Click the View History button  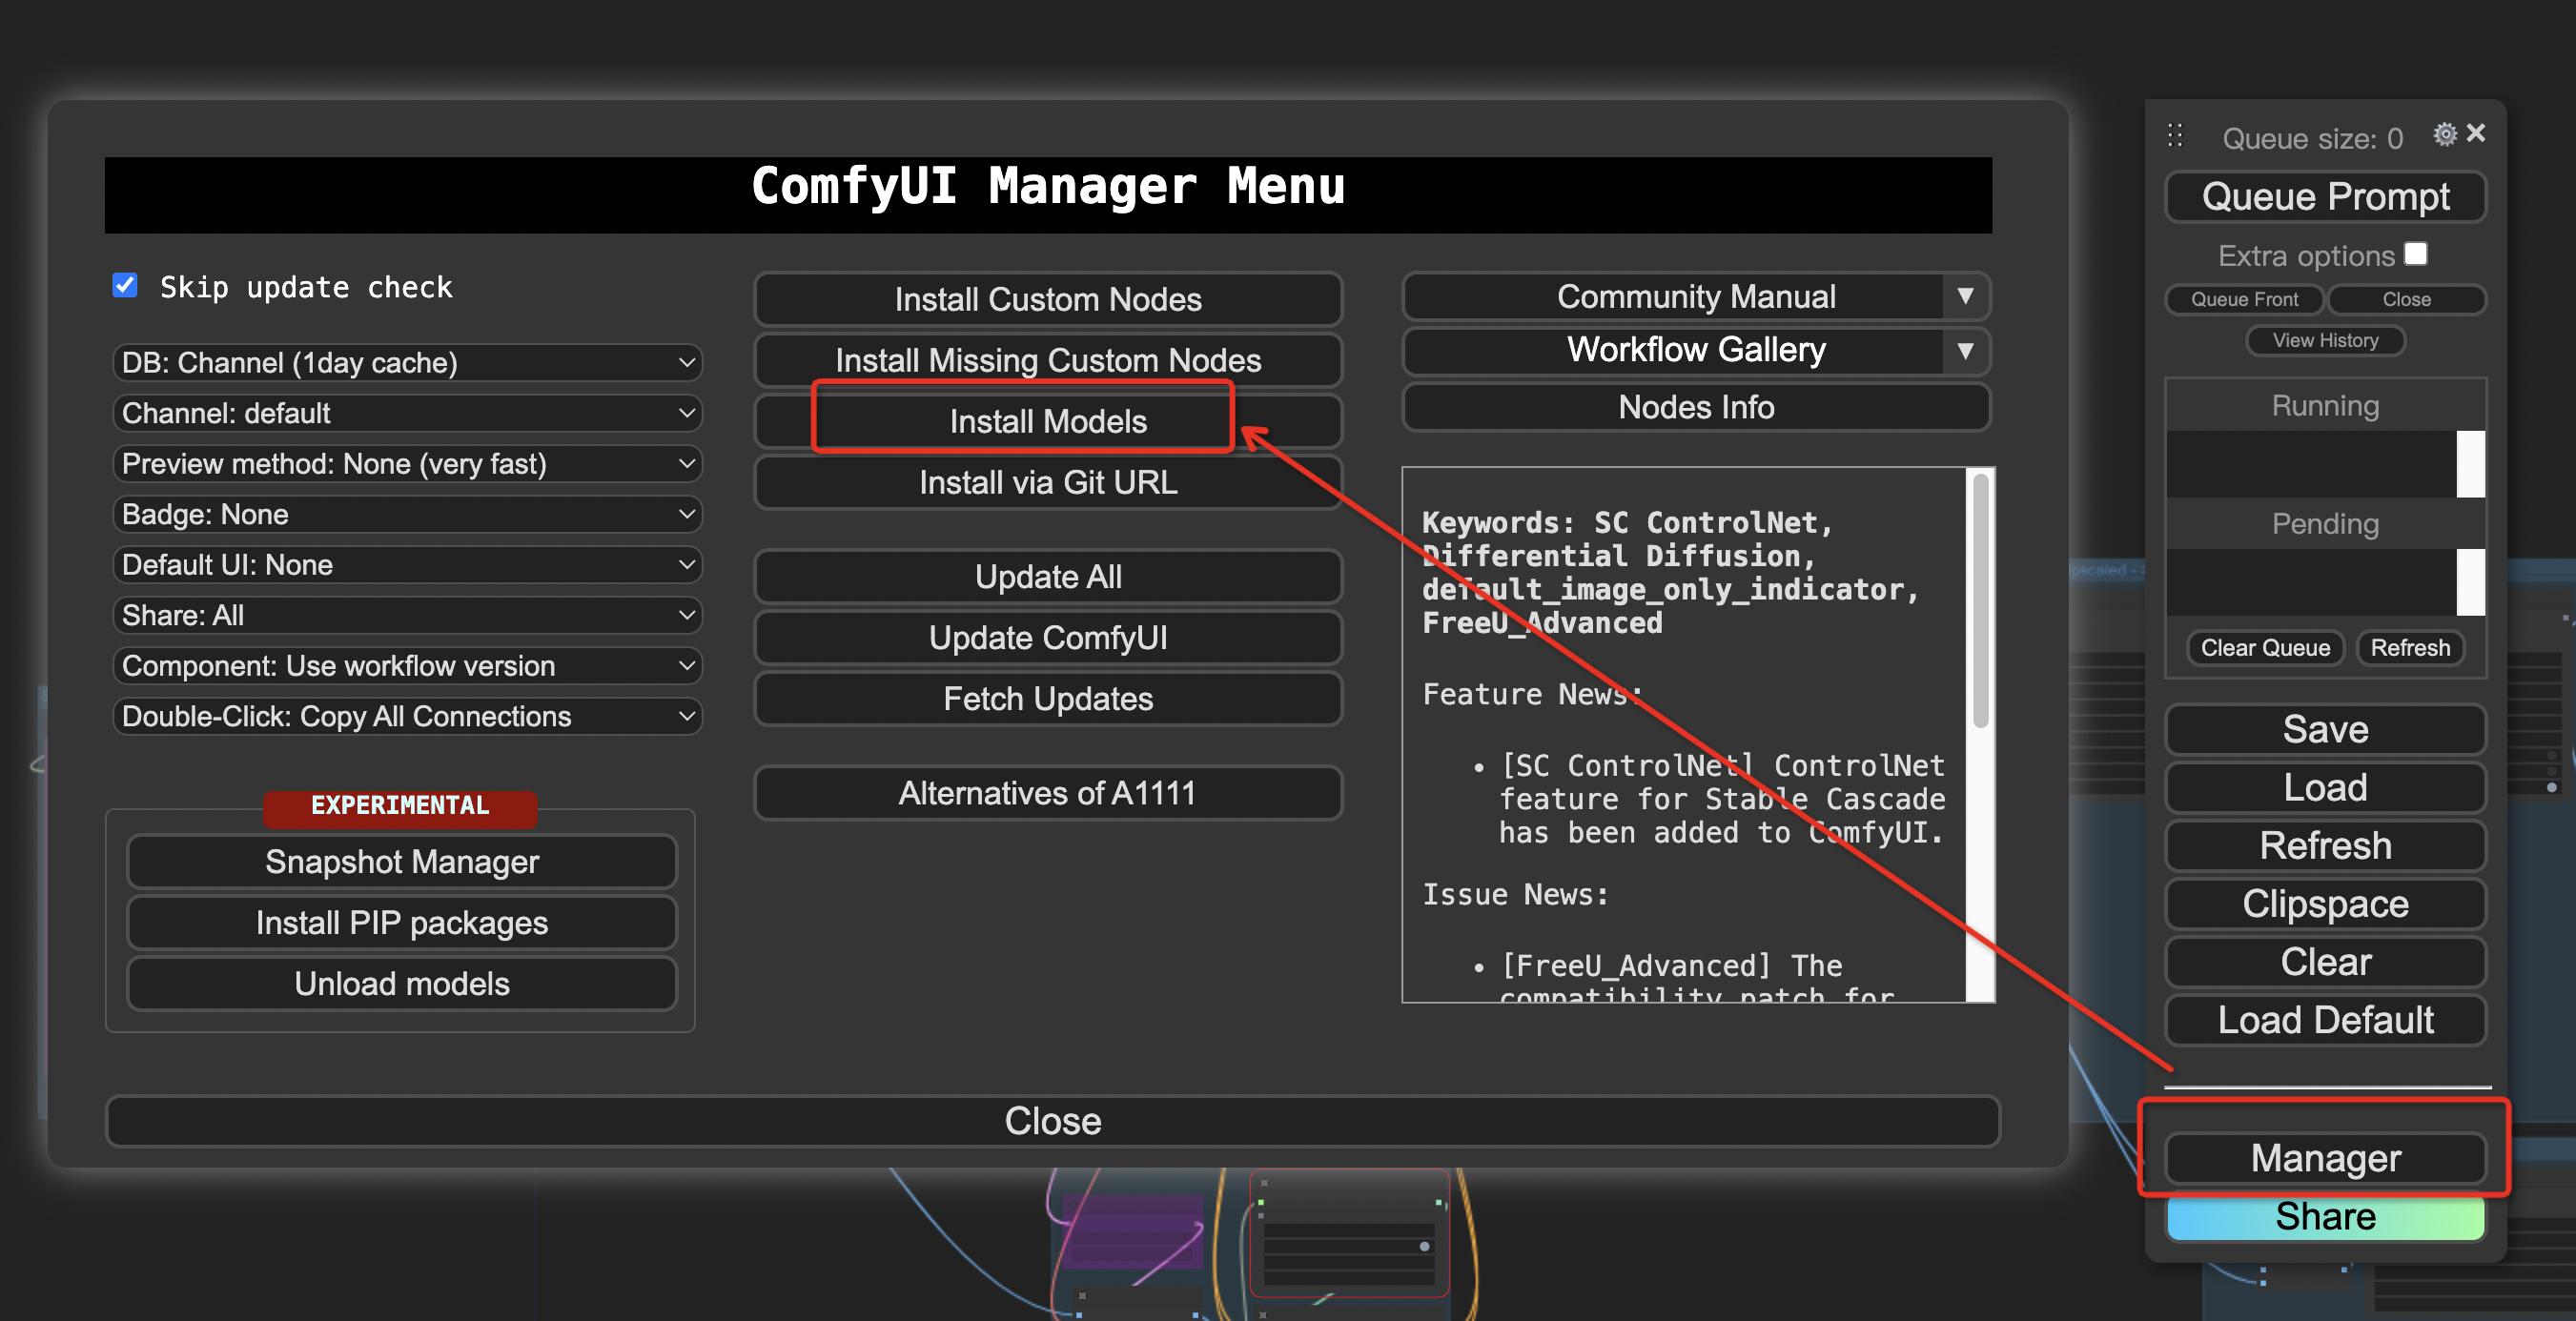2324,341
